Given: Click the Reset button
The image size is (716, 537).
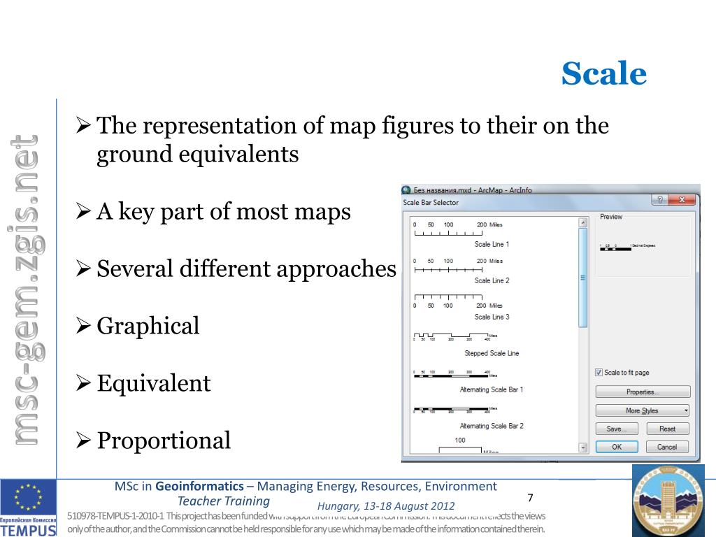Looking at the screenshot, I should point(667,429).
